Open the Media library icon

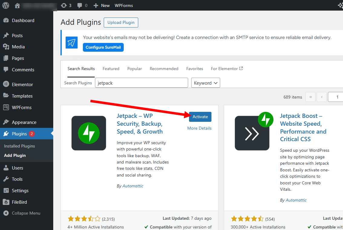(7, 47)
